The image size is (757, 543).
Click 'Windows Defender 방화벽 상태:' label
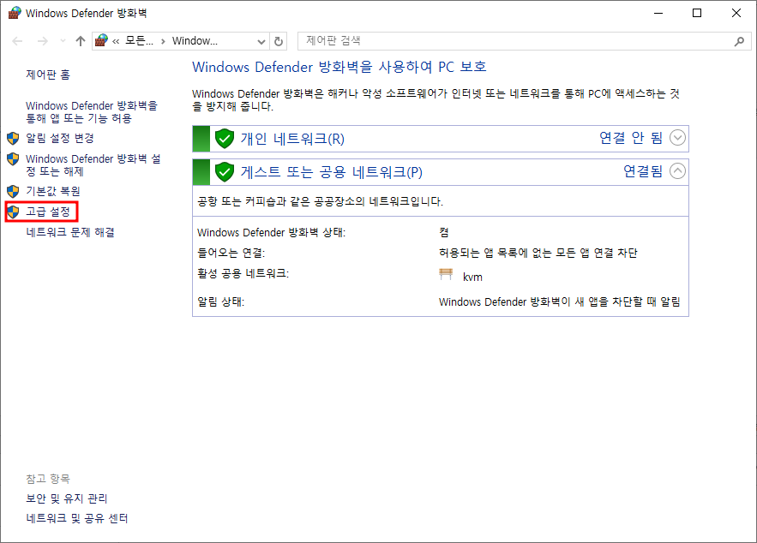(271, 232)
